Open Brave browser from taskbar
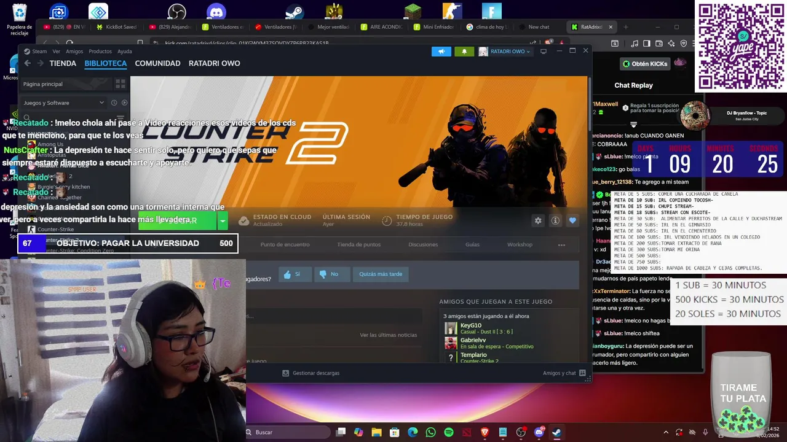Screen dimensions: 787x442 click(484, 432)
